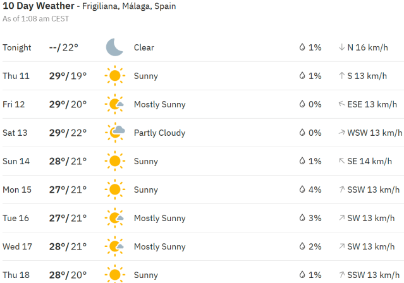
Task: Expand the Tue 16 day label
Action: tap(16, 218)
